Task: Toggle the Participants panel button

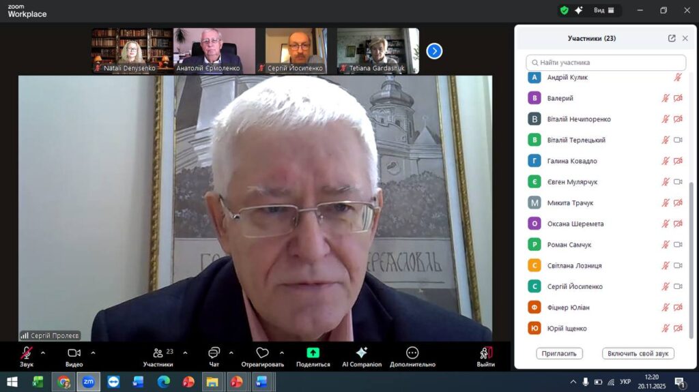Action: (158, 353)
